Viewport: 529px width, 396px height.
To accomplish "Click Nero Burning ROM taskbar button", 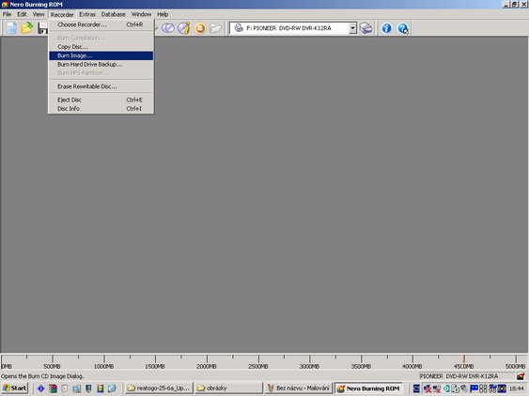I will tap(368, 388).
